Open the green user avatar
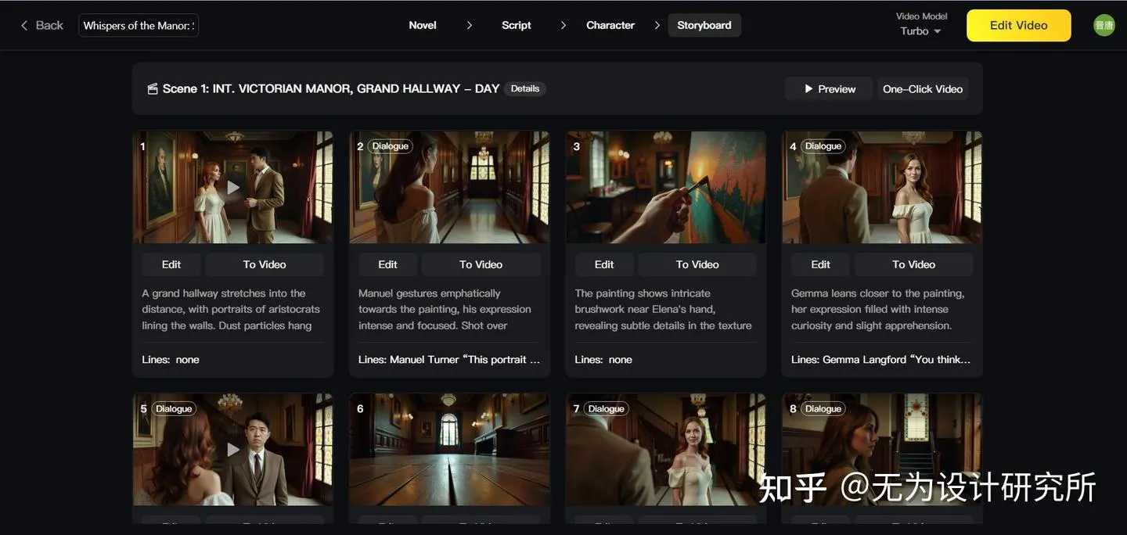Screen dimensions: 1127x535 click(x=1104, y=25)
